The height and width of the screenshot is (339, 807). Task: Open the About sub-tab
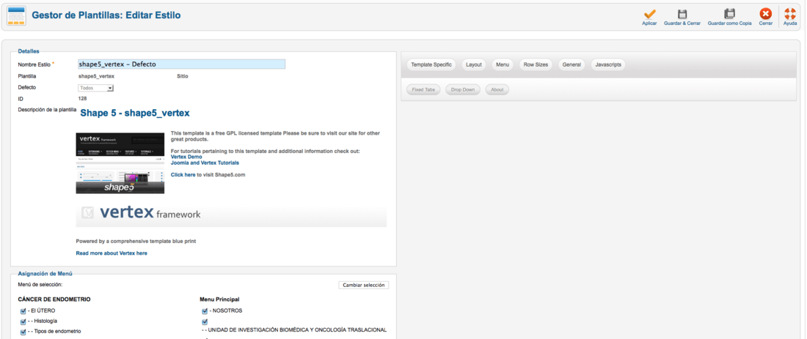point(497,89)
